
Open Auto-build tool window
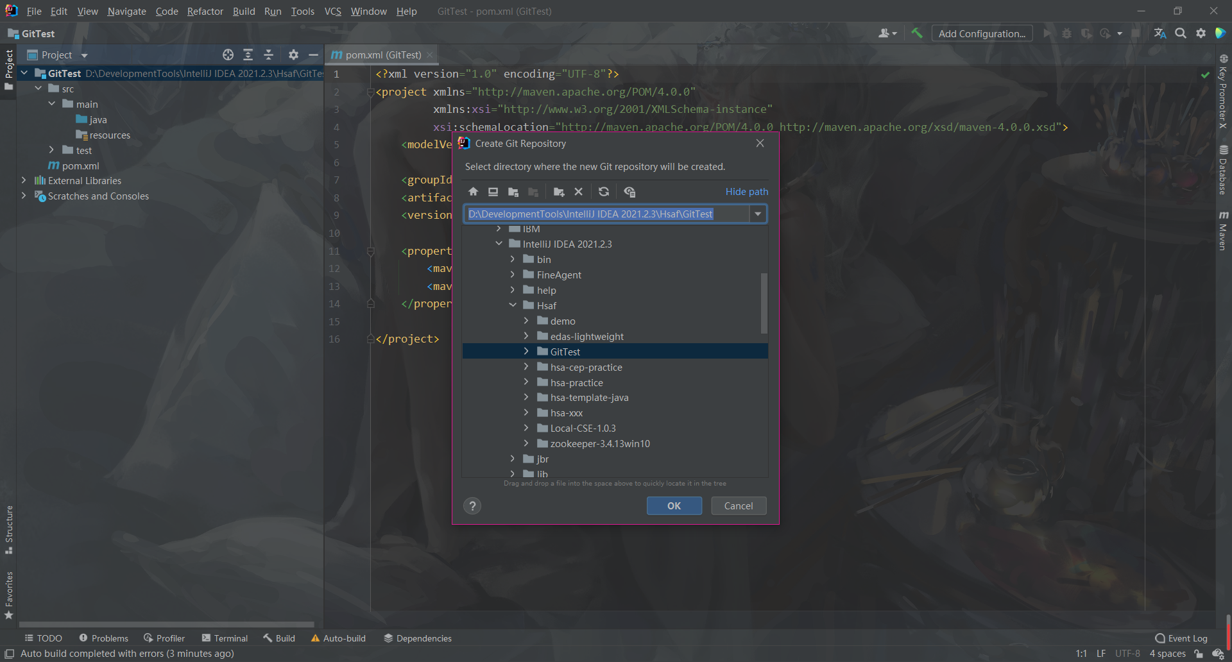338,638
